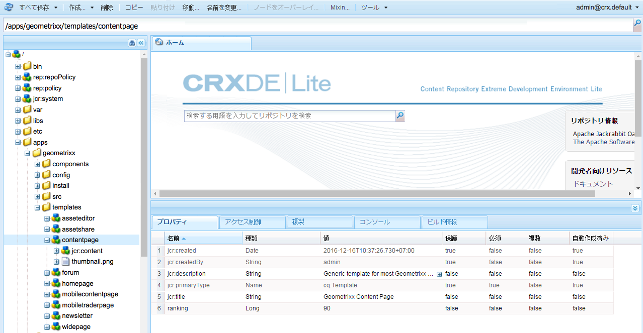Image resolution: width=643 pixels, height=333 pixels.
Task: Click the repository path input field
Action: point(318,26)
